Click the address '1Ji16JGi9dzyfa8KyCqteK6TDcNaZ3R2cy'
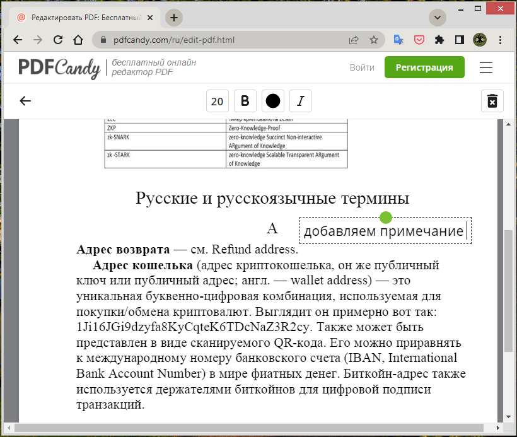 click(193, 327)
